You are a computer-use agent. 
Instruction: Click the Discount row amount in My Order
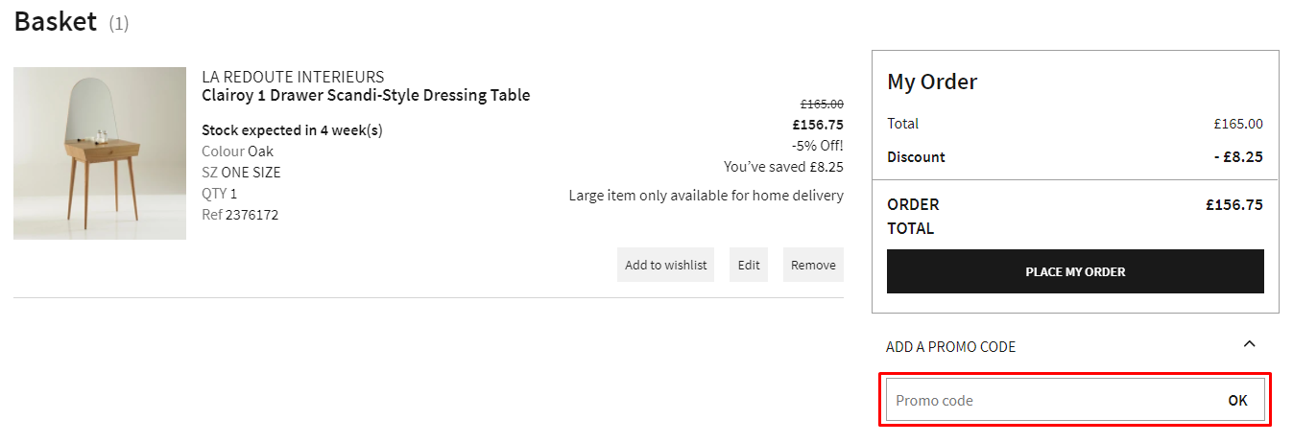click(1238, 157)
